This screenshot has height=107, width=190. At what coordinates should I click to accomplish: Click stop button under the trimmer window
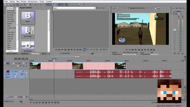68,50
